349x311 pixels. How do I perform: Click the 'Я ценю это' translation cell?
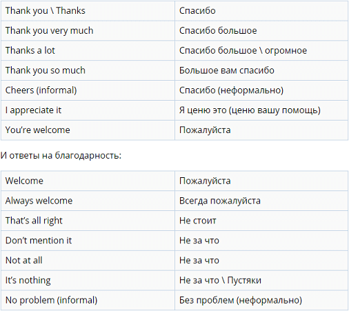point(261,110)
